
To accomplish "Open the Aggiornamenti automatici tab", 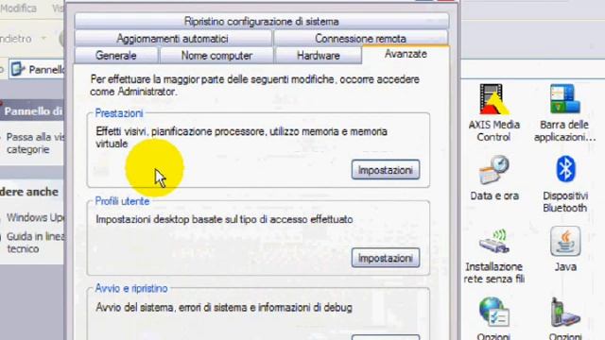I will coord(172,39).
